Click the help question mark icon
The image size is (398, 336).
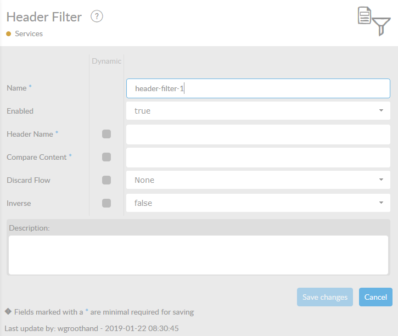pos(97,16)
